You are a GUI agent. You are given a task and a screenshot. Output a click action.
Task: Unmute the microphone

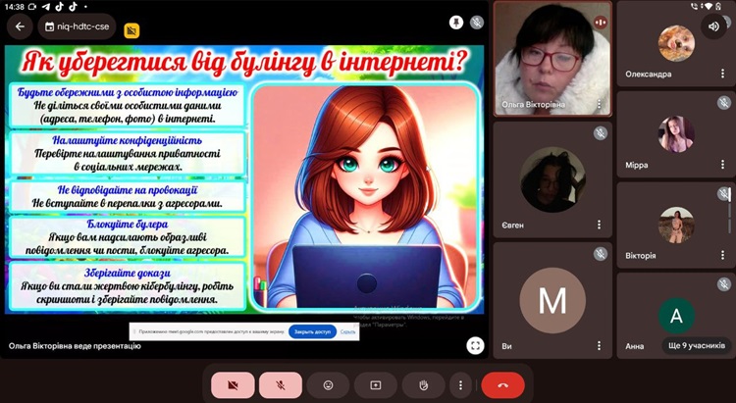pos(281,385)
